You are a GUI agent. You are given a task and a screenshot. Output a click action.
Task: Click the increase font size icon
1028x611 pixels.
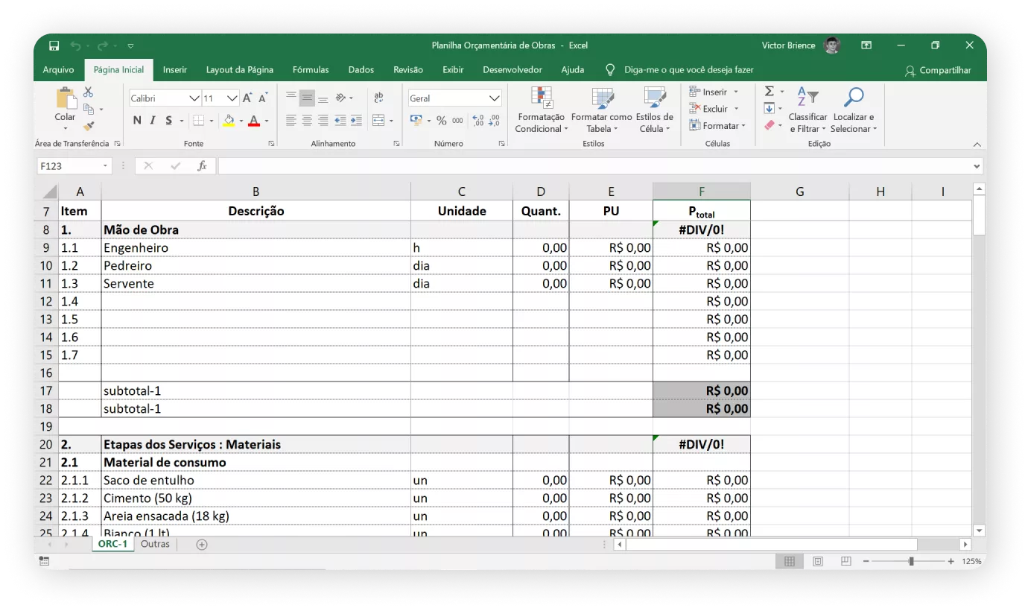248,98
